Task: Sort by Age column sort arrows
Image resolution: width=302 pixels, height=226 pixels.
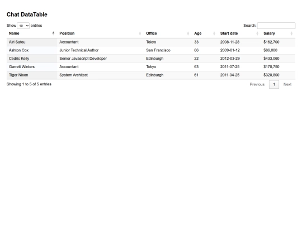Action: 214,33
